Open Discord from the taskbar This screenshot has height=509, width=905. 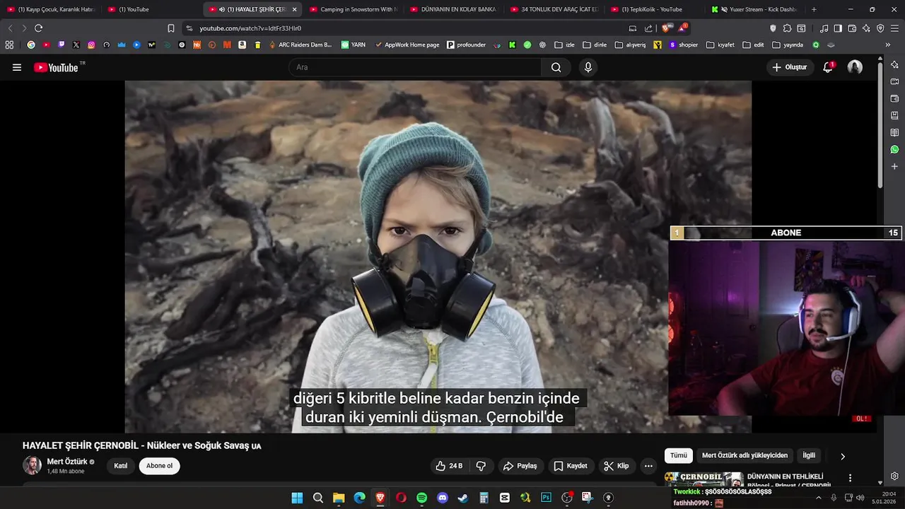pos(443,498)
